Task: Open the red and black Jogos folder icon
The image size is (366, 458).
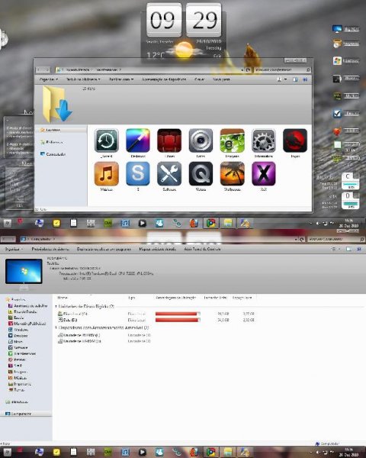Action: (x=295, y=140)
